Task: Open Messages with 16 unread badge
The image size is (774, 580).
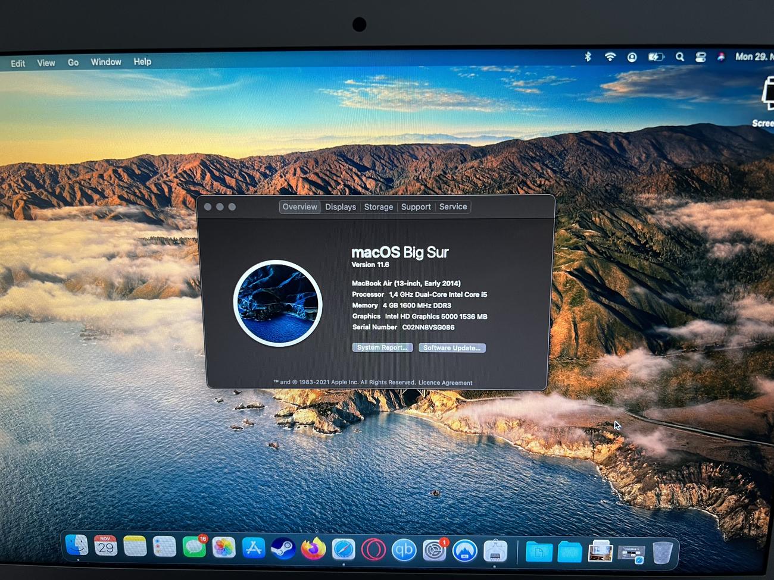Action: point(194,547)
